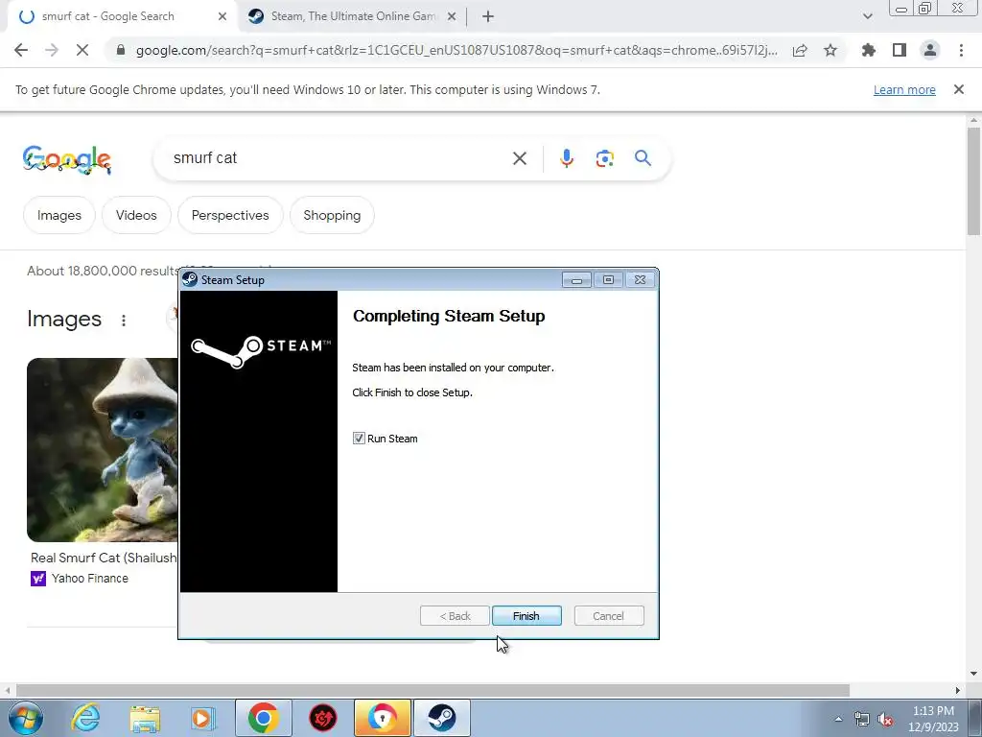Filter results by Perspectives
Viewport: 982px width, 737px height.
click(x=230, y=215)
